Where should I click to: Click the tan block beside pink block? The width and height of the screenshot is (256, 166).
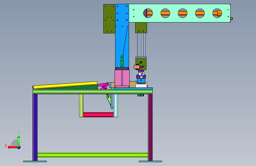[x=132, y=84]
